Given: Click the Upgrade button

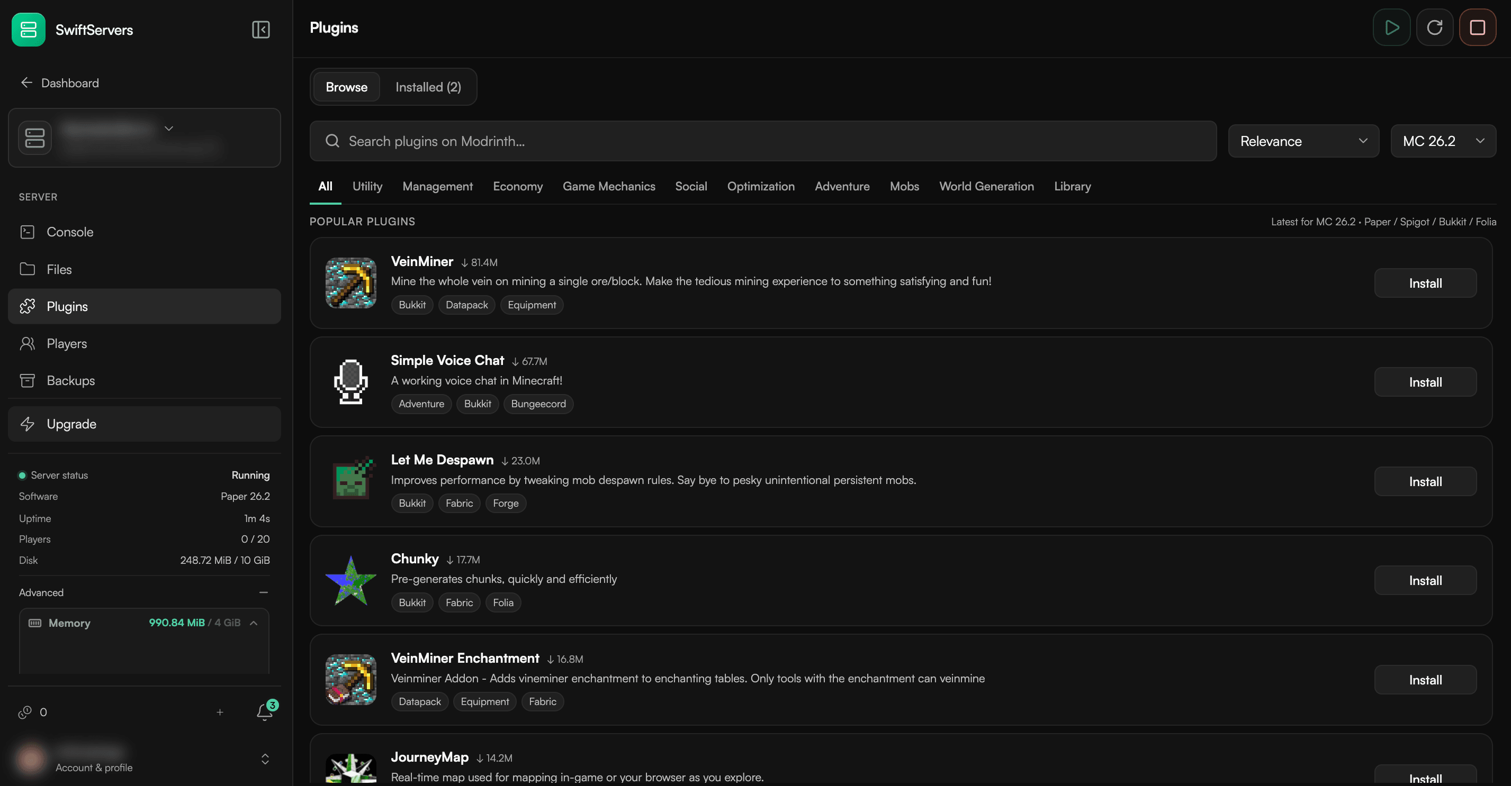Looking at the screenshot, I should (x=145, y=424).
